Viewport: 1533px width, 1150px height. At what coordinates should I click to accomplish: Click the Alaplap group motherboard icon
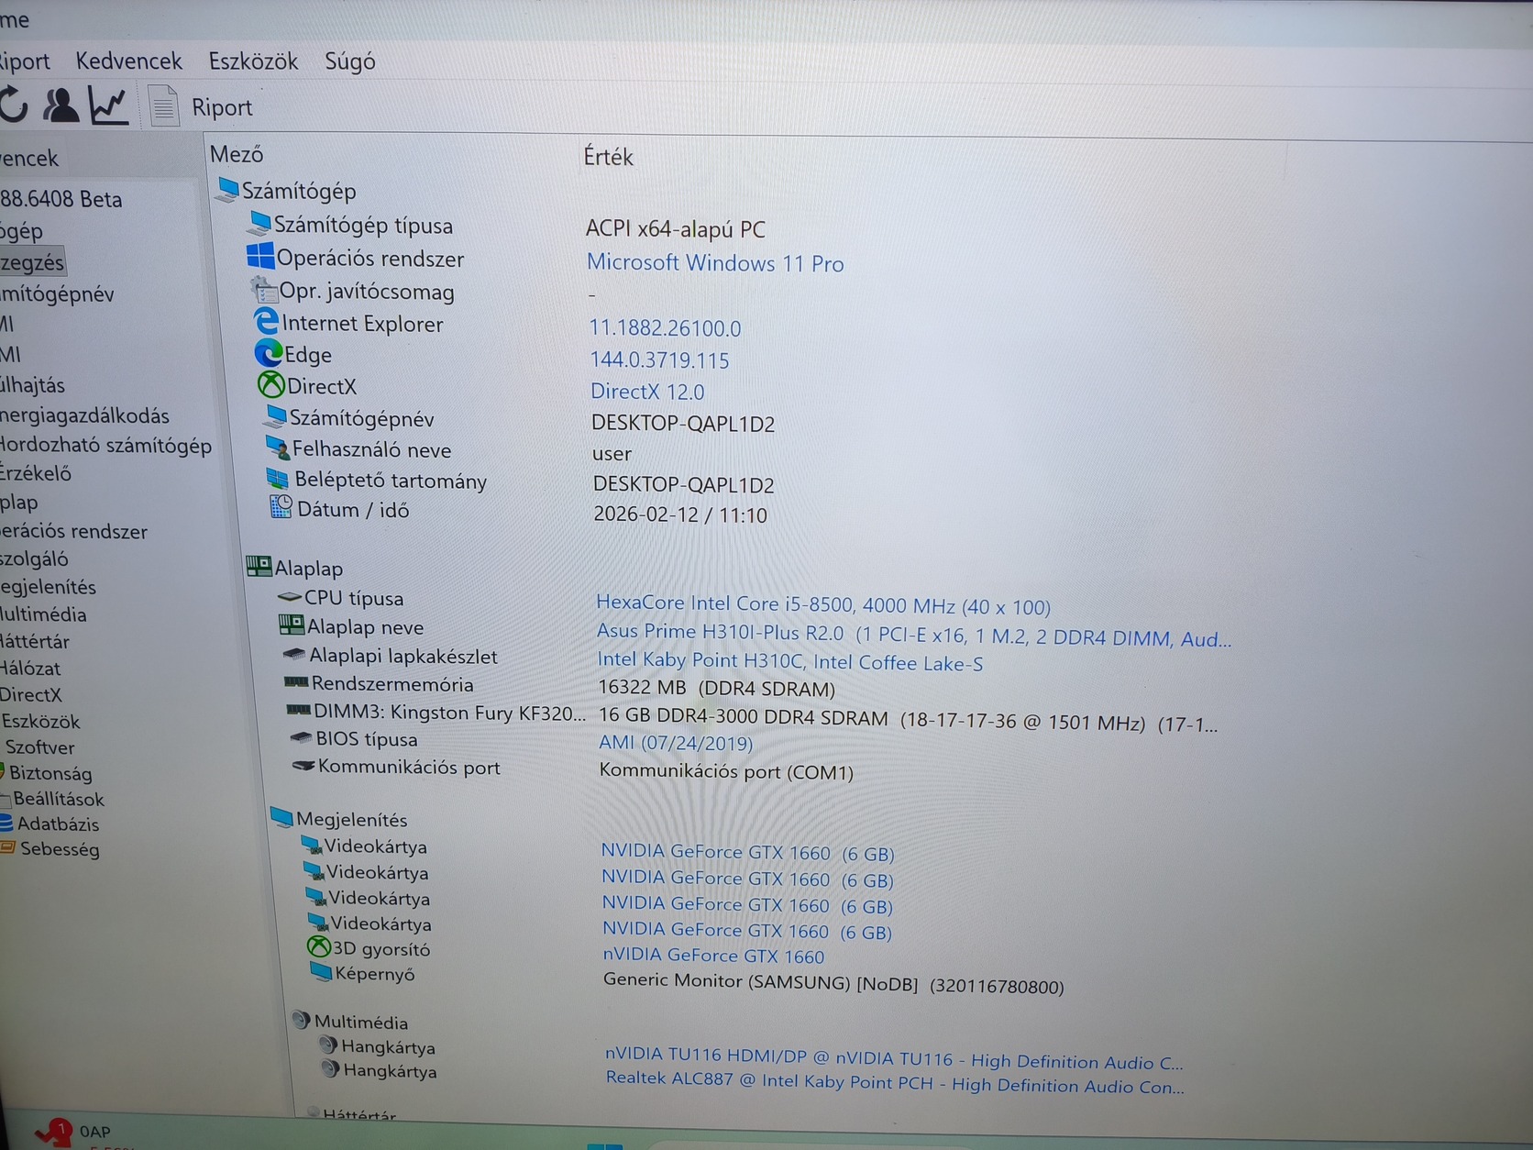[x=259, y=566]
